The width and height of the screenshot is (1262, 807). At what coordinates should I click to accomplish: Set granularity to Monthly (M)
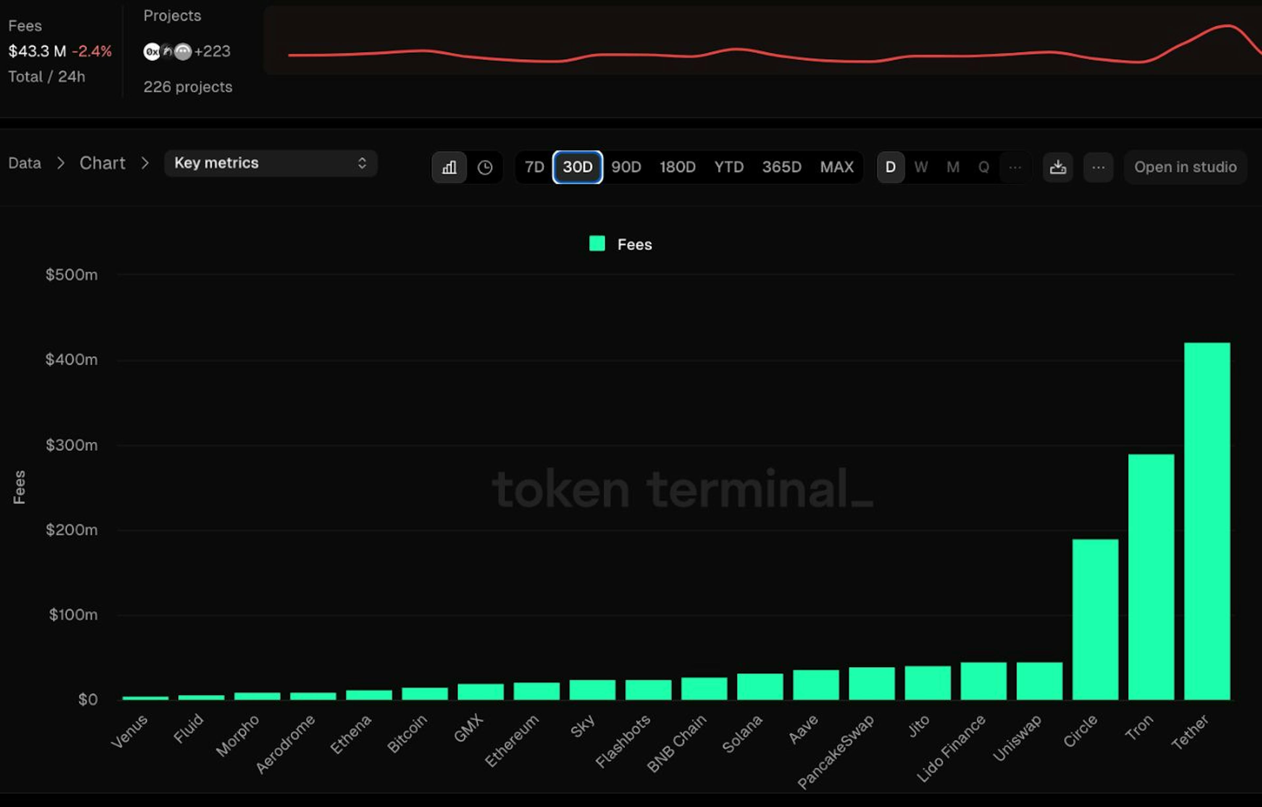click(x=953, y=167)
